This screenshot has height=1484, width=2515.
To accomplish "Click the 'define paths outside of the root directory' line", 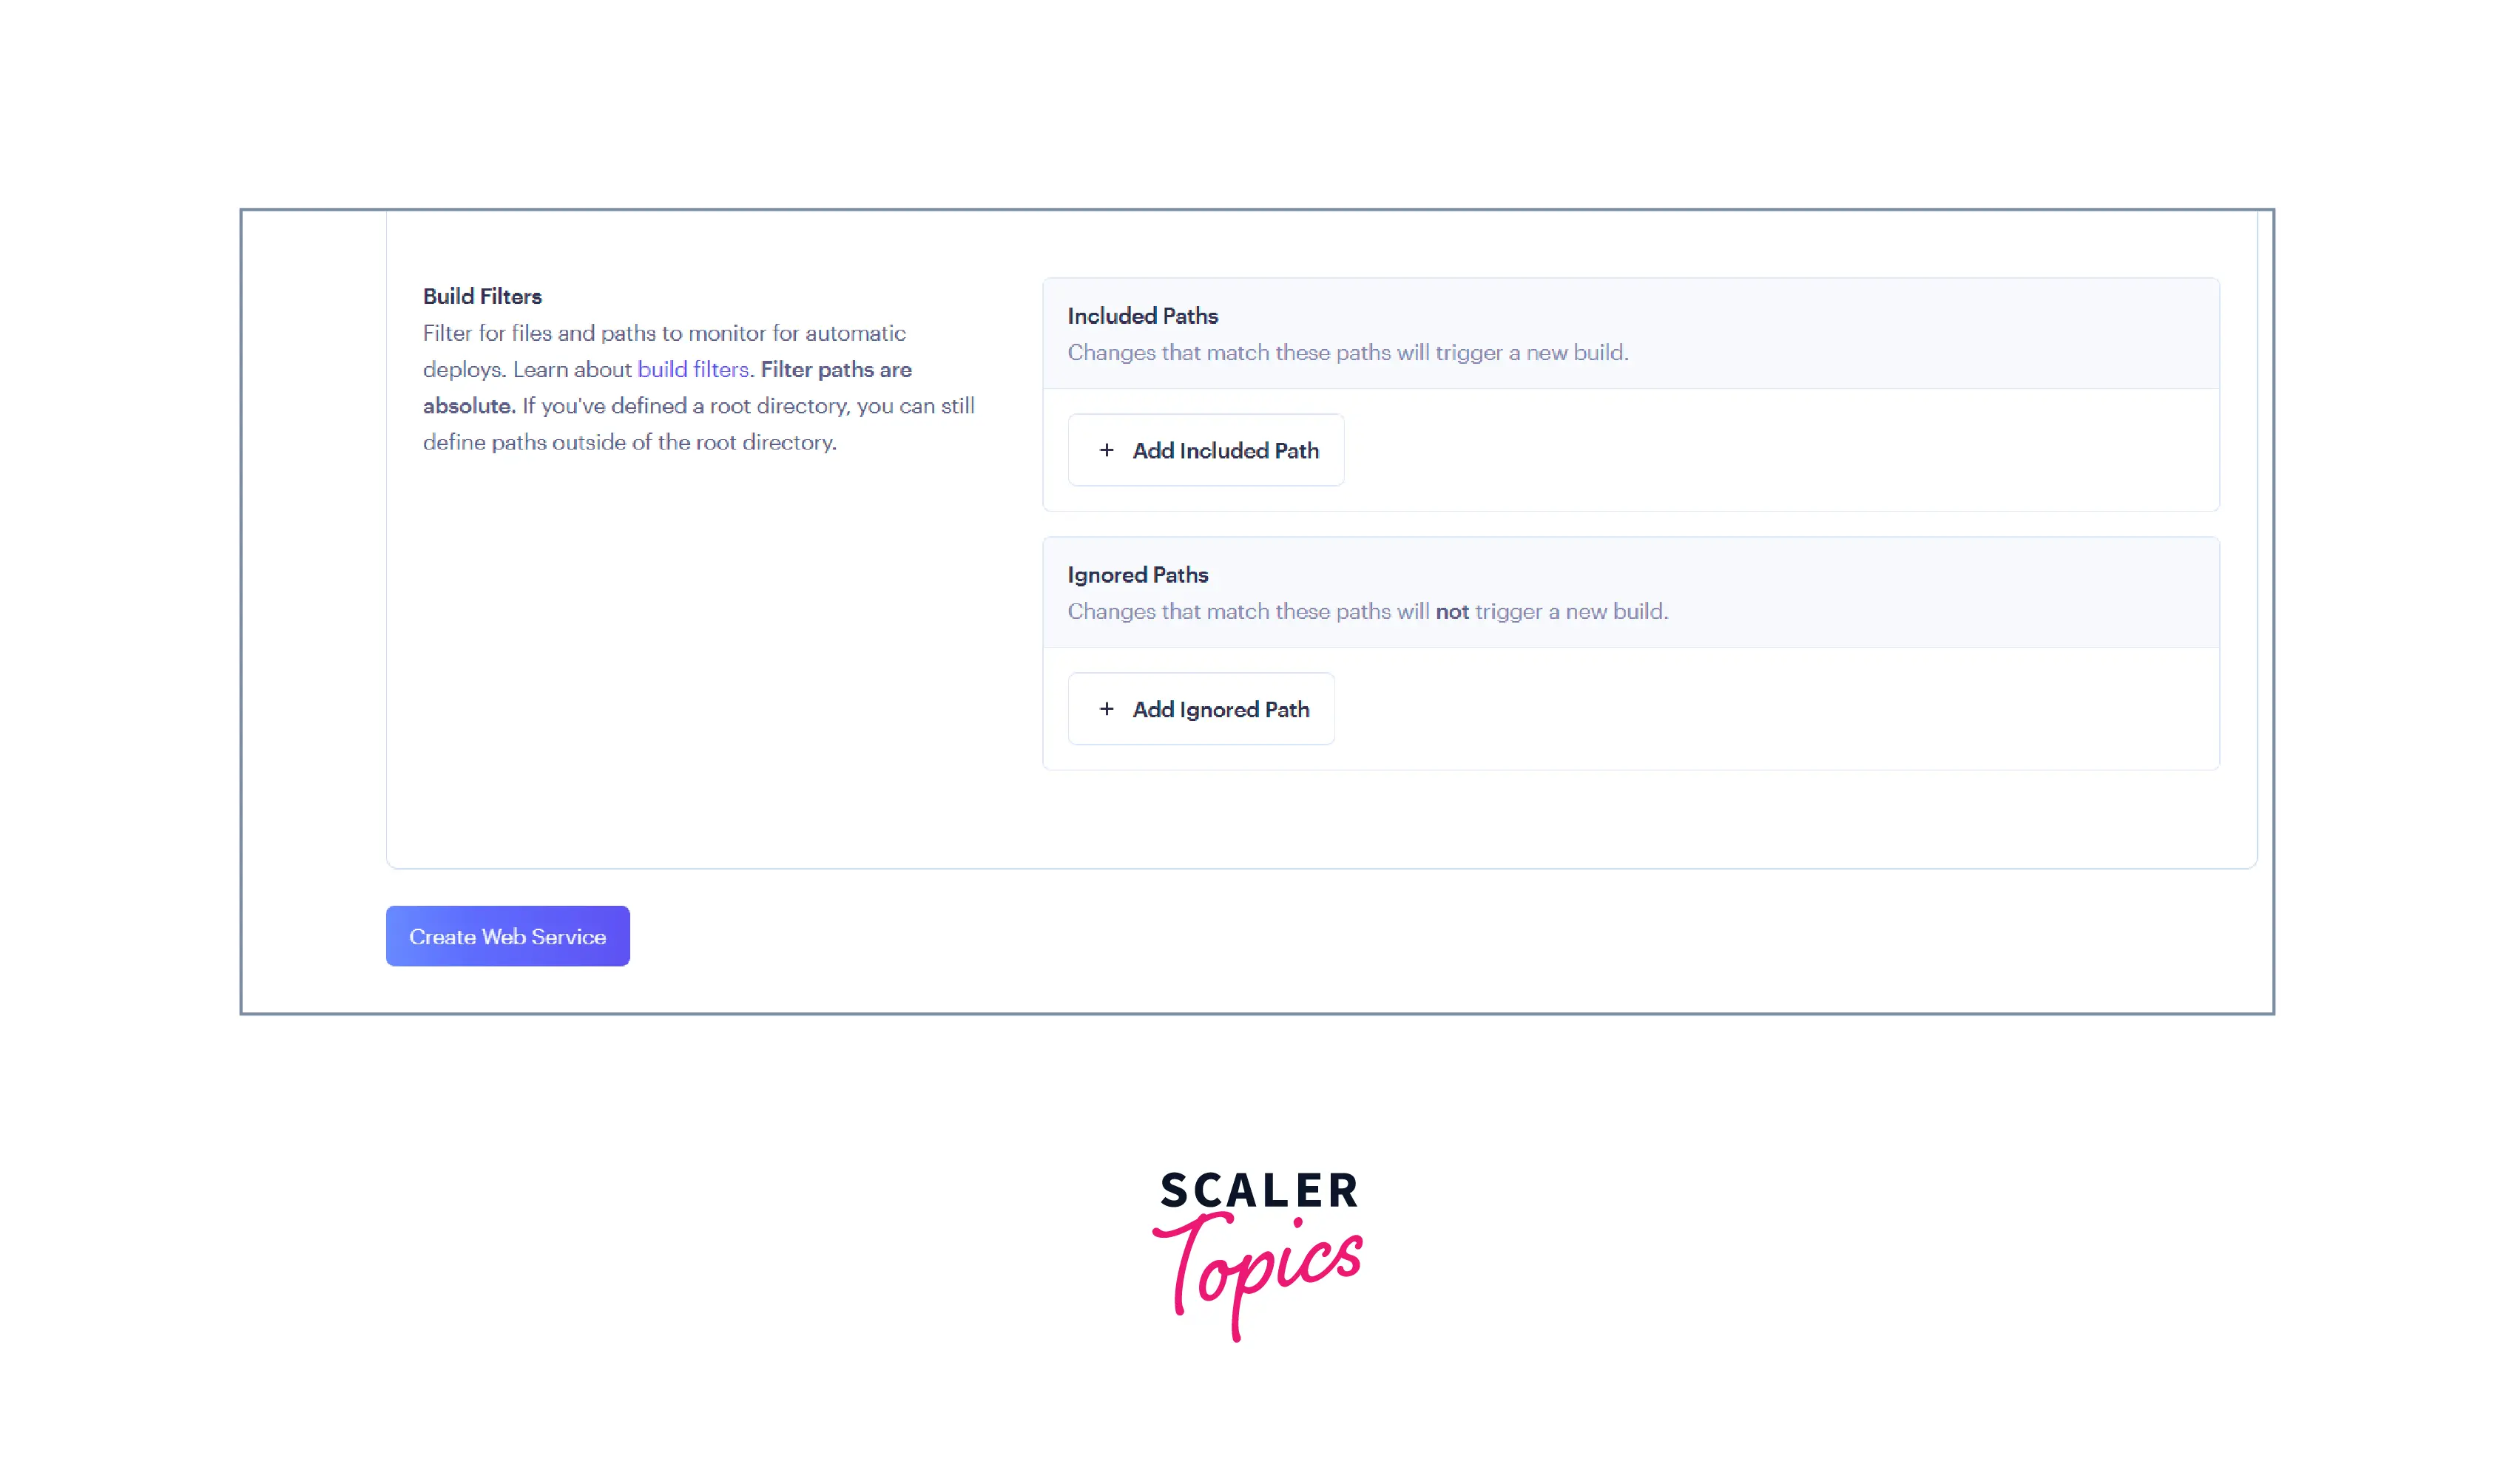I will click(629, 442).
